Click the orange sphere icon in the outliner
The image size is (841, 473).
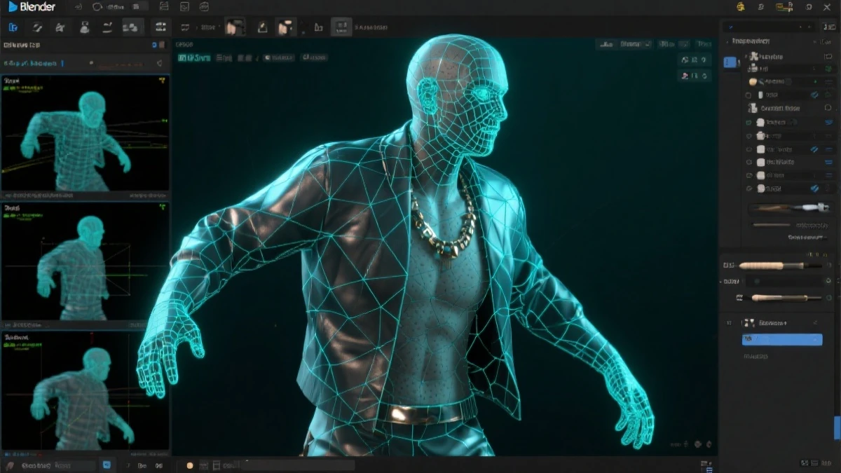click(x=753, y=82)
